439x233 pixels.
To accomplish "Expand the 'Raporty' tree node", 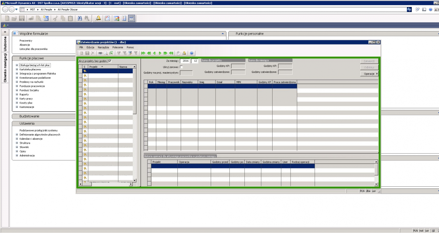I will [x=17, y=94].
